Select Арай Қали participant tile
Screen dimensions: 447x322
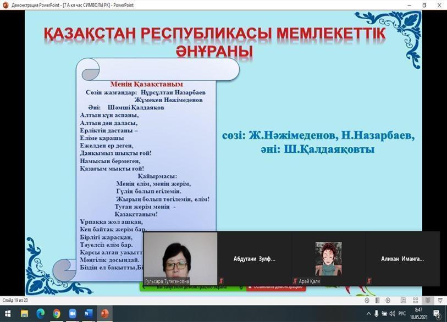click(x=328, y=258)
